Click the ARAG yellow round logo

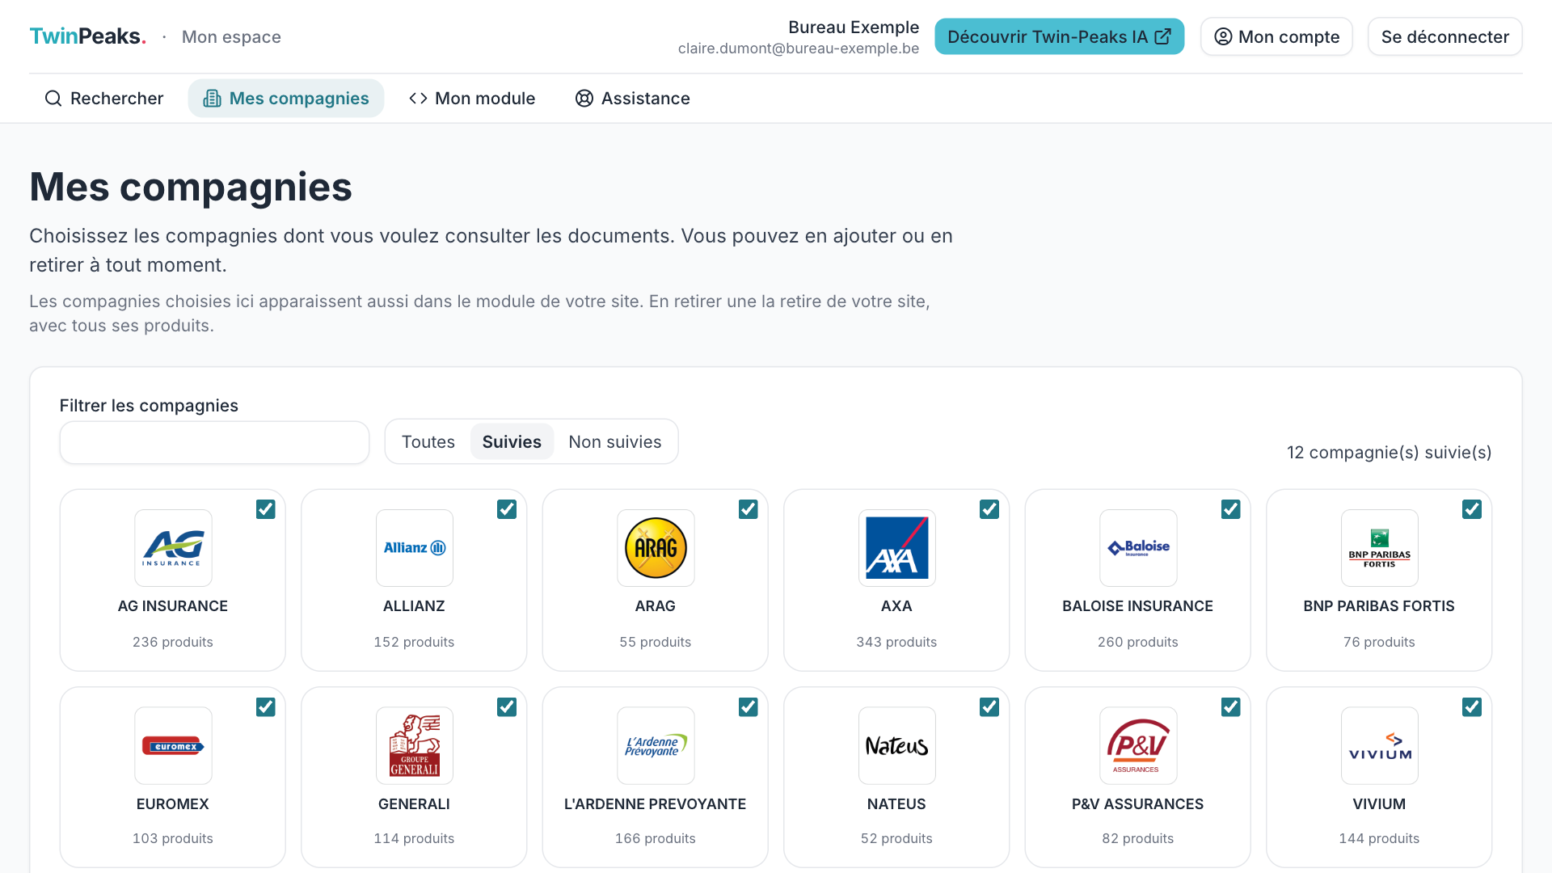(656, 548)
